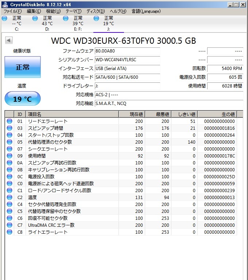Click status icon for ライトエラーレート row

[9, 232]
